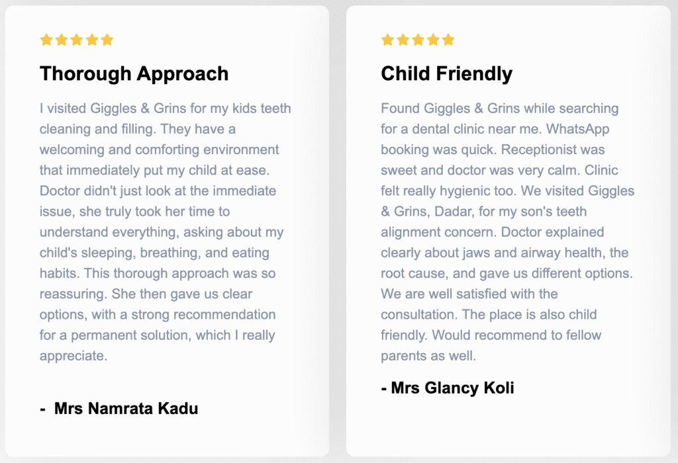Click second star in Child Friendly review
The width and height of the screenshot is (678, 463).
[x=403, y=40]
